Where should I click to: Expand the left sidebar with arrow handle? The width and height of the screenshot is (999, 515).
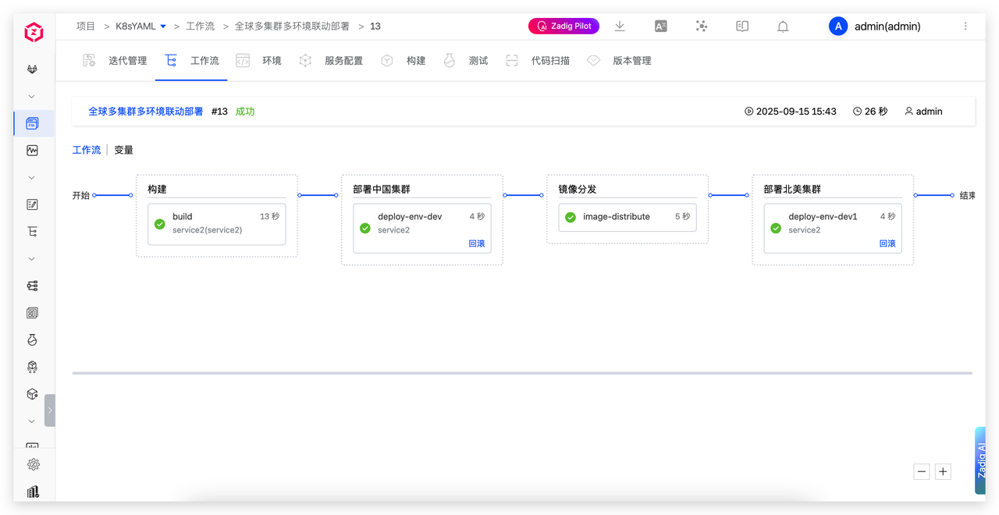click(50, 410)
